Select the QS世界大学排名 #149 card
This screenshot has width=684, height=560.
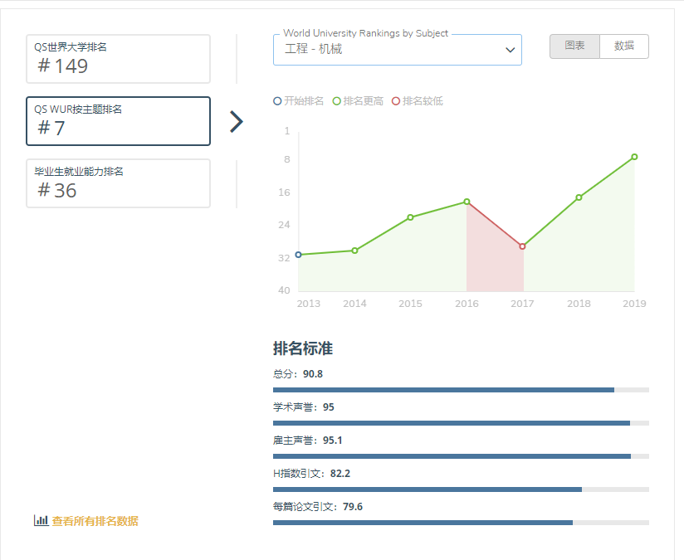pos(118,59)
